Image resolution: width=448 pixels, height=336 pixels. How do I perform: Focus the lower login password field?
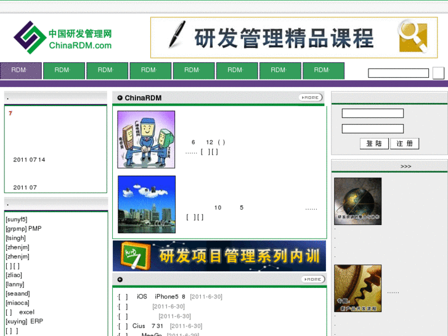pyautogui.click(x=373, y=129)
